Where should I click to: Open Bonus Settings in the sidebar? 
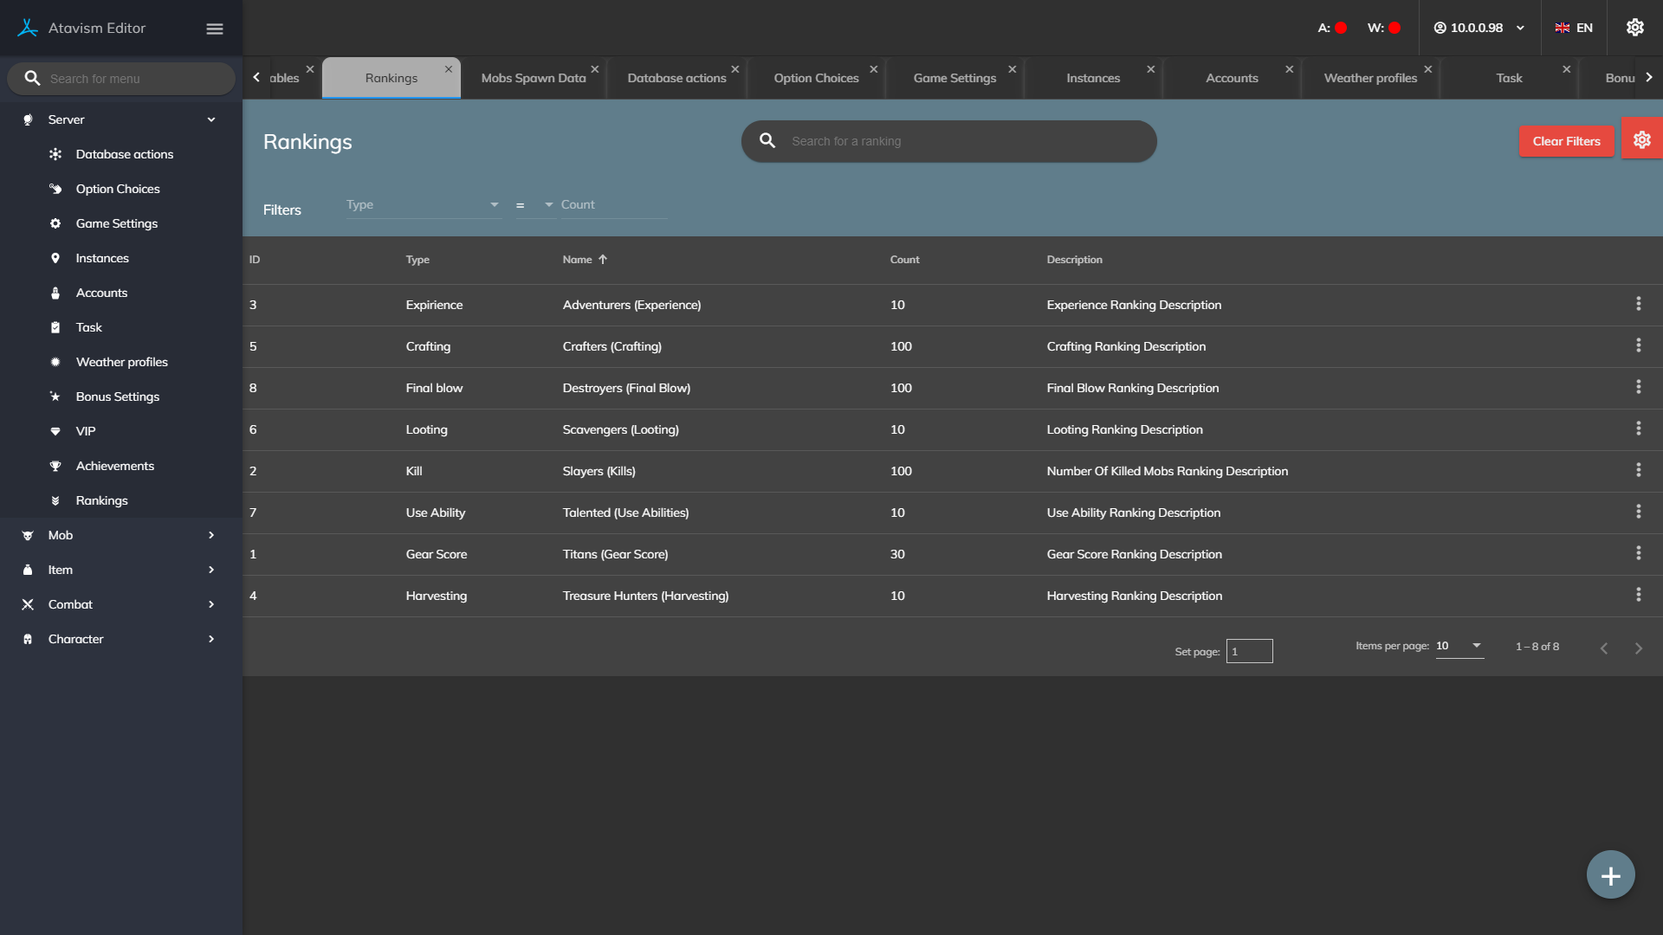(x=118, y=397)
